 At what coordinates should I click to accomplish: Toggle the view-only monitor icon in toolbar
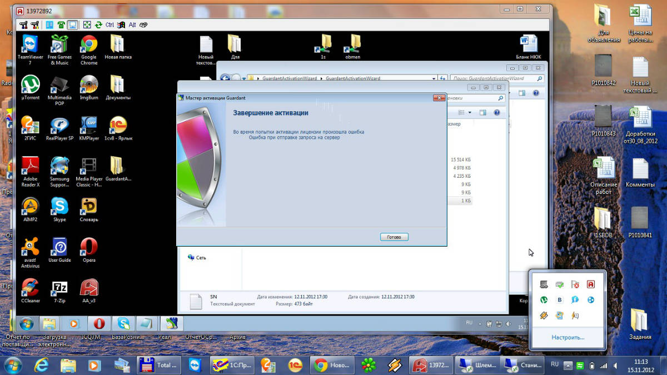tap(72, 25)
